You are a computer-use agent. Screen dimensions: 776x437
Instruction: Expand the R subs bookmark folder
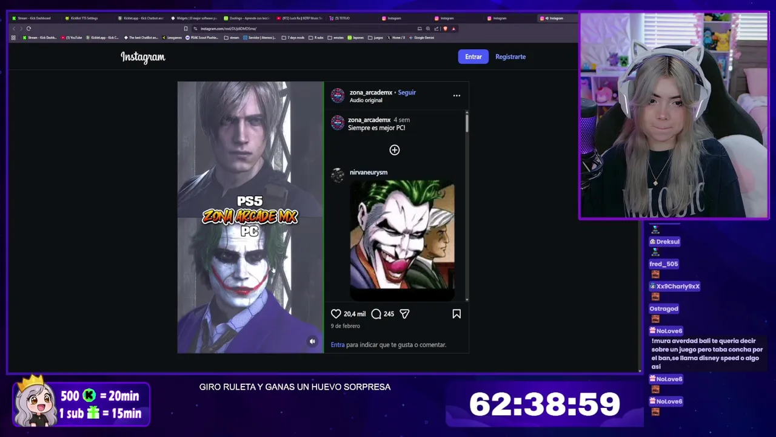pos(316,38)
